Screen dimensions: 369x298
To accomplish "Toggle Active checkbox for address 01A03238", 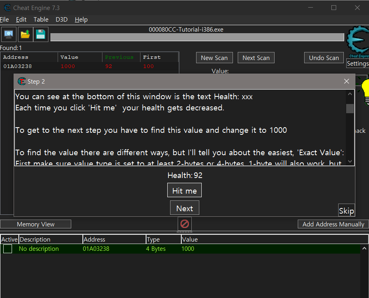I will 8,249.
